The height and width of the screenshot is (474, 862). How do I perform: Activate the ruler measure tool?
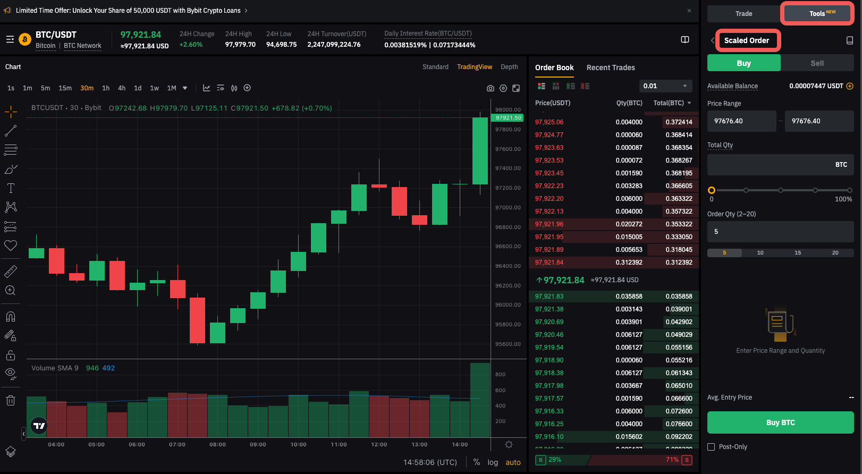tap(11, 272)
